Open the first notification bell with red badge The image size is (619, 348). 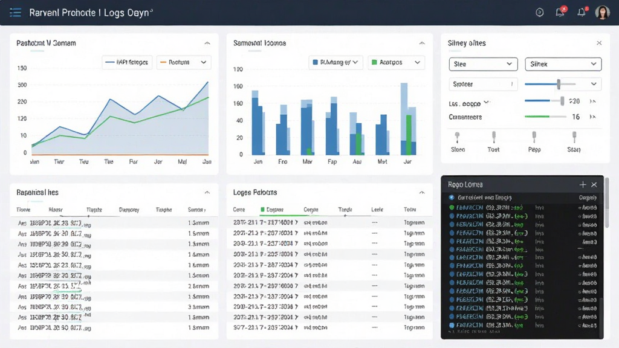pyautogui.click(x=560, y=12)
